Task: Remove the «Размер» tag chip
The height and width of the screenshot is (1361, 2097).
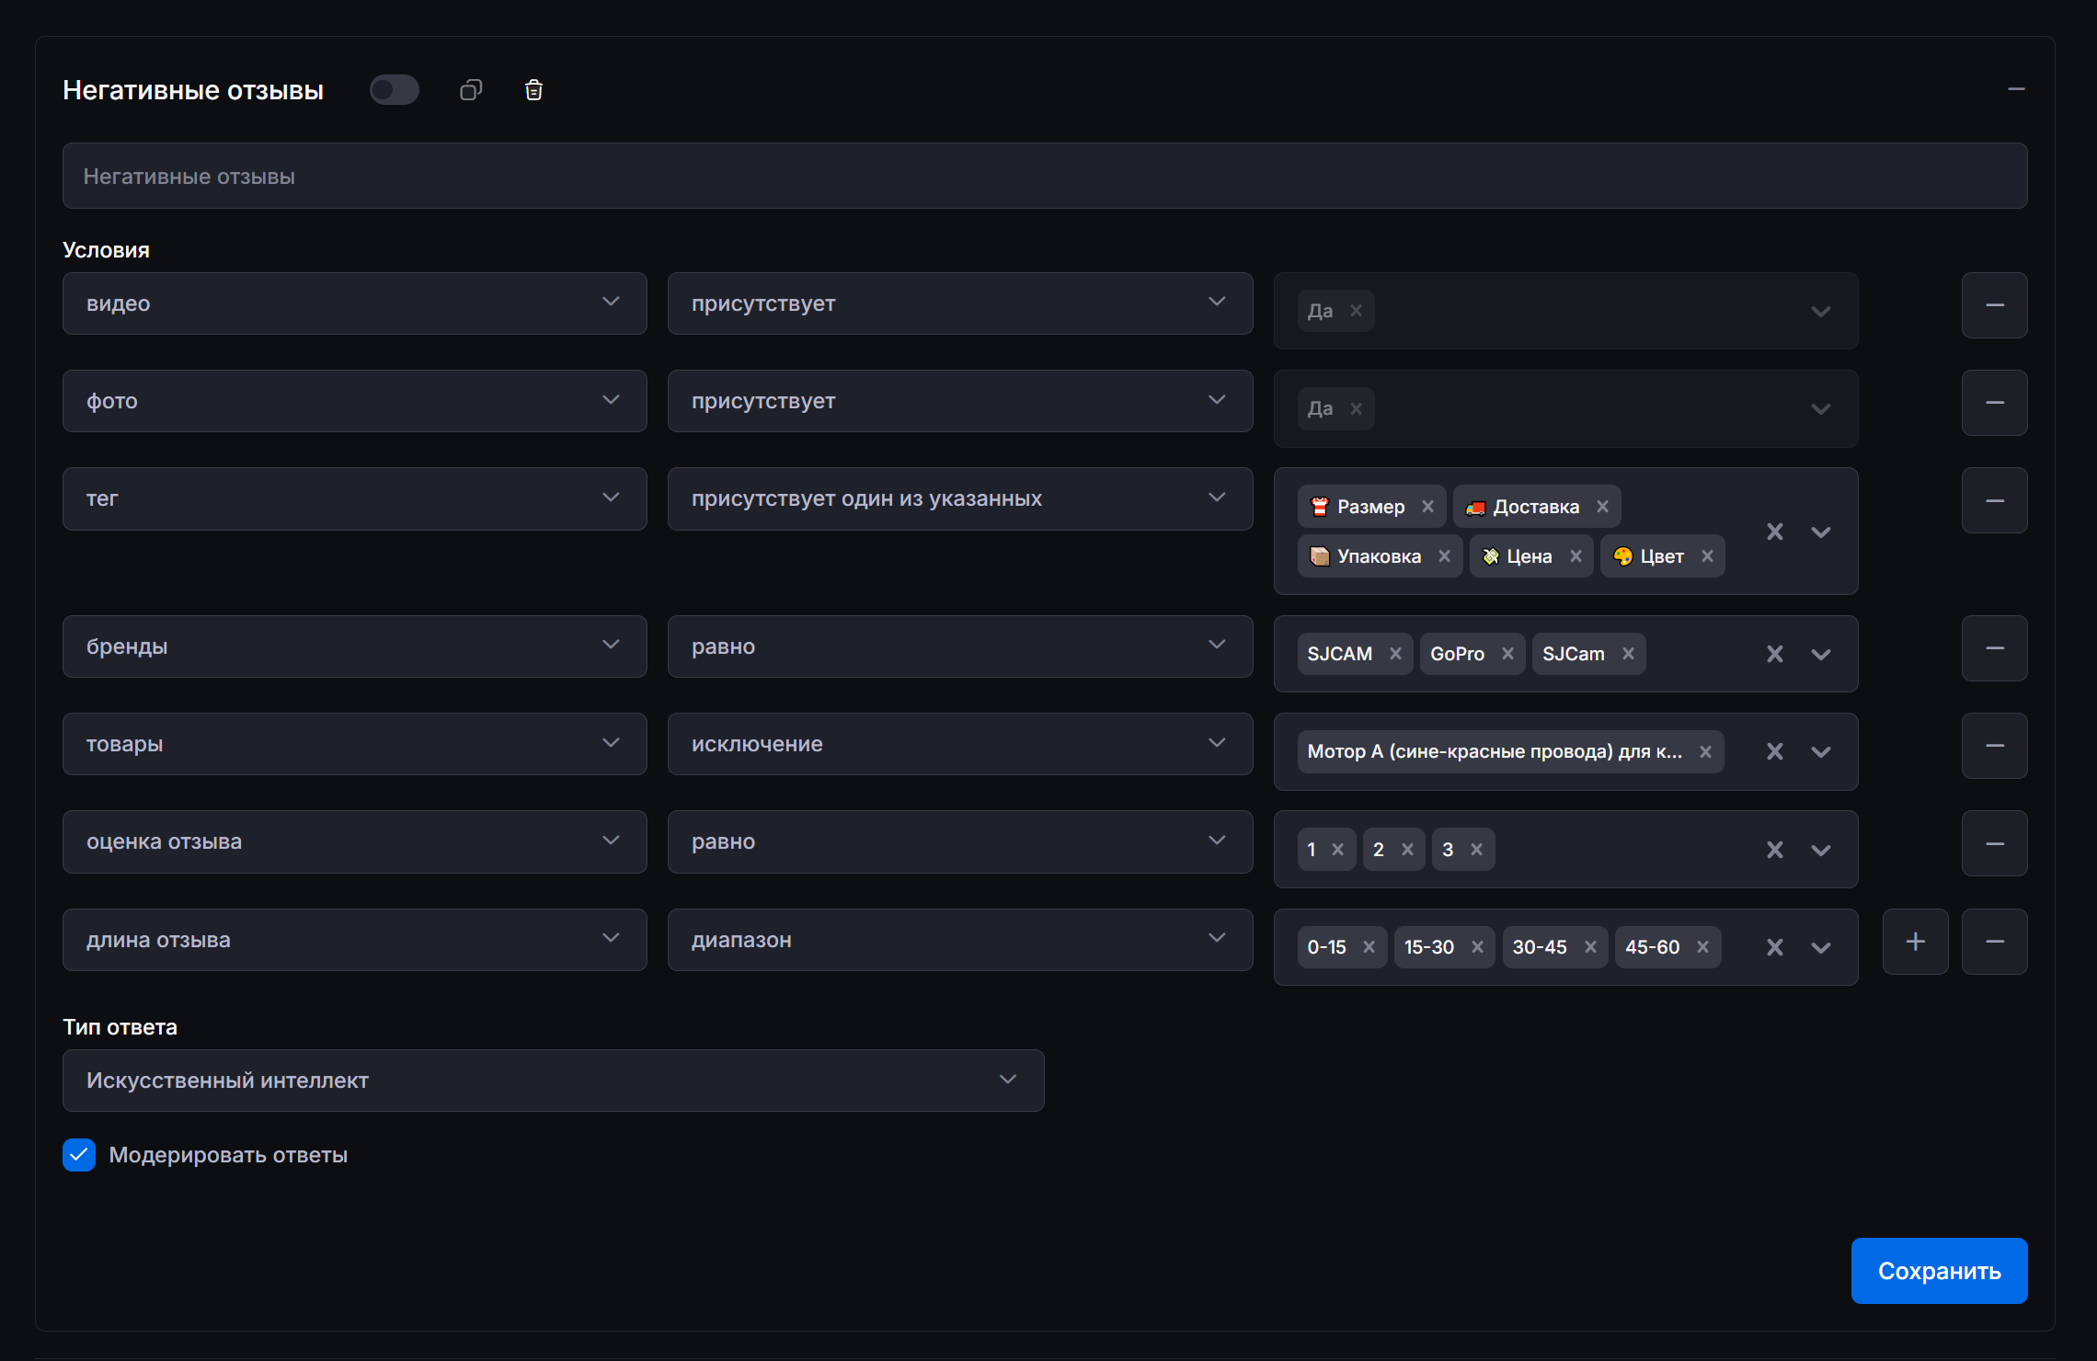Action: [x=1428, y=506]
